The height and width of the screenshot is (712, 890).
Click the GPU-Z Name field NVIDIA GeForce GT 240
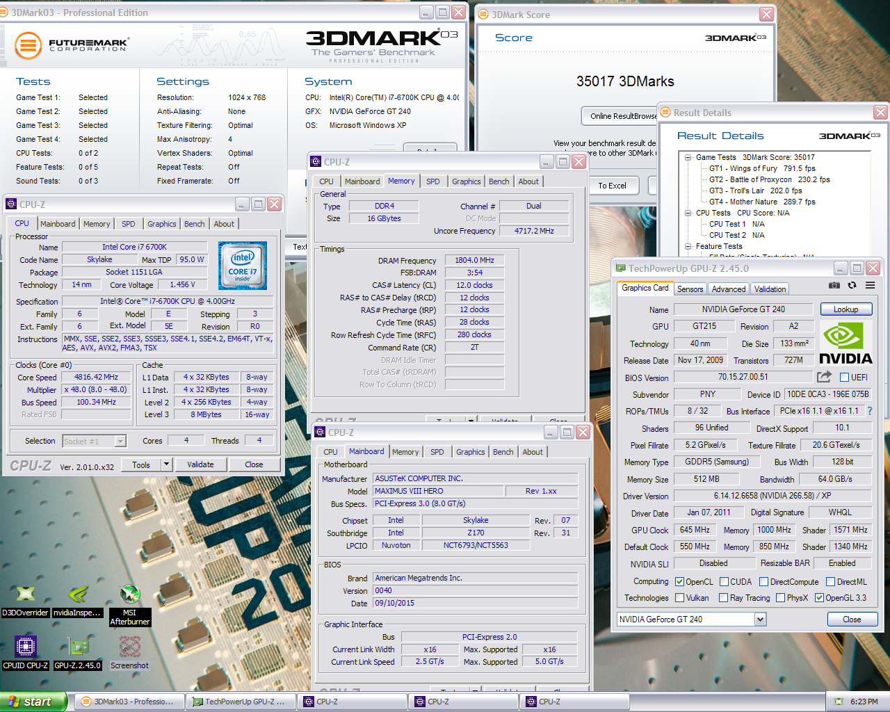click(x=743, y=309)
